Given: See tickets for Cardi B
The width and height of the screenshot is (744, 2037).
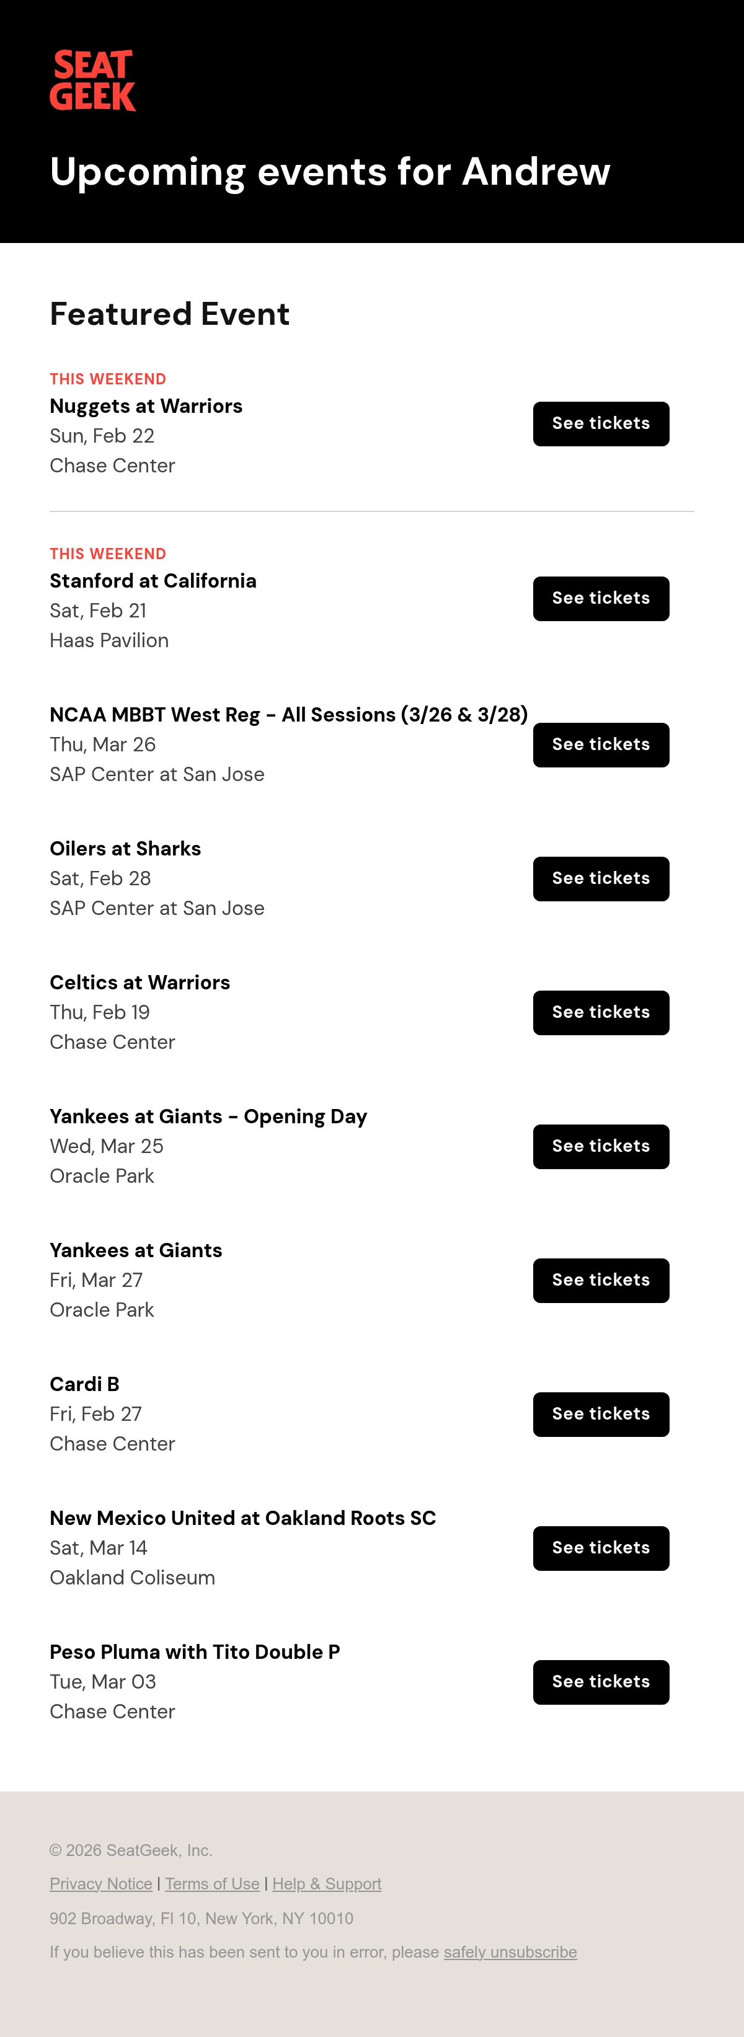Looking at the screenshot, I should point(601,1415).
